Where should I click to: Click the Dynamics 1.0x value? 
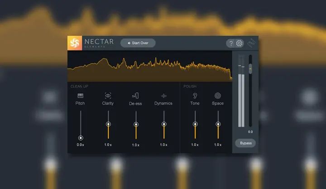[x=163, y=145]
